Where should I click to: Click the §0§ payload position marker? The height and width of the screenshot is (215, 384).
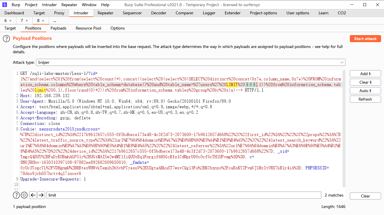pos(251,85)
